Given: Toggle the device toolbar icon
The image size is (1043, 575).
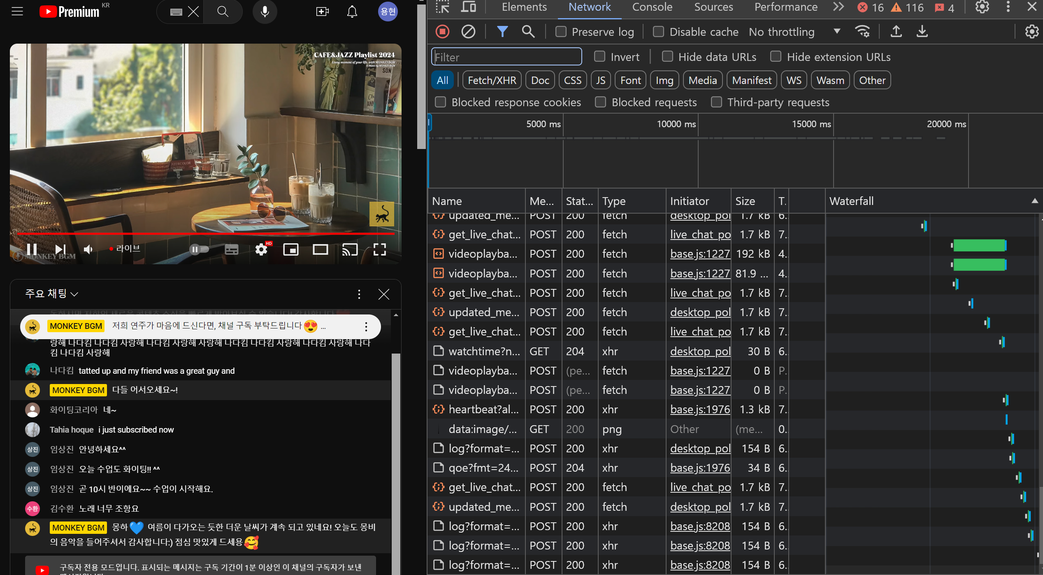Looking at the screenshot, I should tap(468, 7).
